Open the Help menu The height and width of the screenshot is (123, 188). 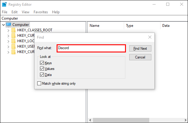click(56, 12)
